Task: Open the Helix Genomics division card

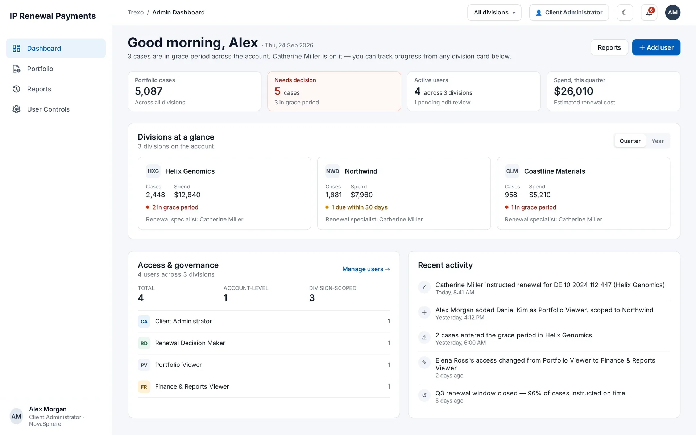Action: click(x=224, y=193)
